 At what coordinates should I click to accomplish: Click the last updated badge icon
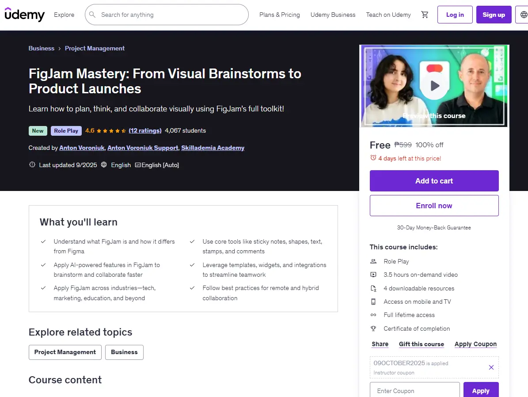coord(32,165)
